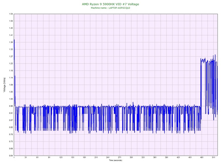
Task: Select the 121 seconds time tick label
Action: click(x=61, y=157)
